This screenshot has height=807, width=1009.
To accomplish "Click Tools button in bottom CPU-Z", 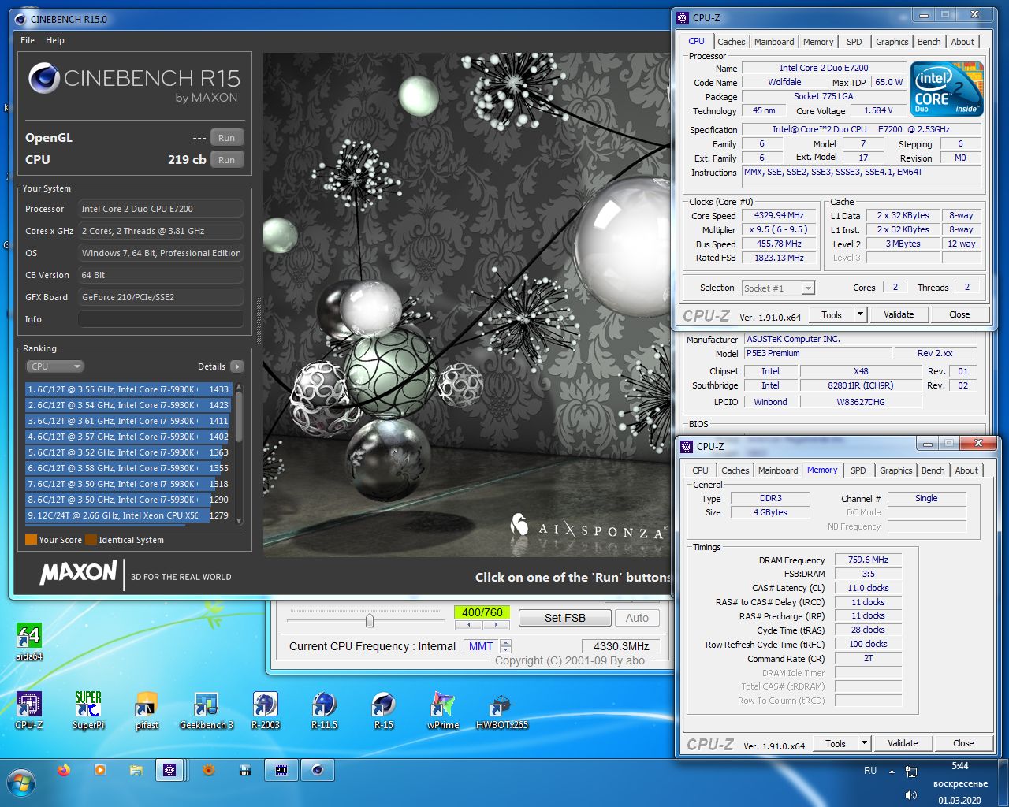I will pyautogui.click(x=836, y=743).
